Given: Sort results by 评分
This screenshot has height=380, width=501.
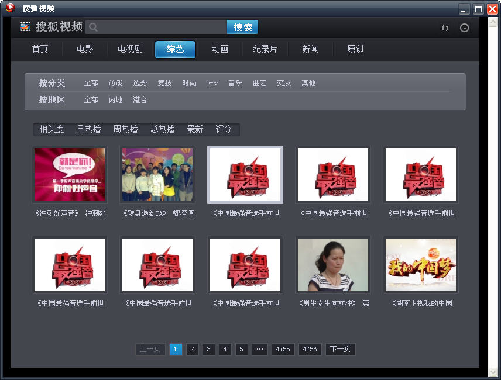Looking at the screenshot, I should (x=224, y=129).
